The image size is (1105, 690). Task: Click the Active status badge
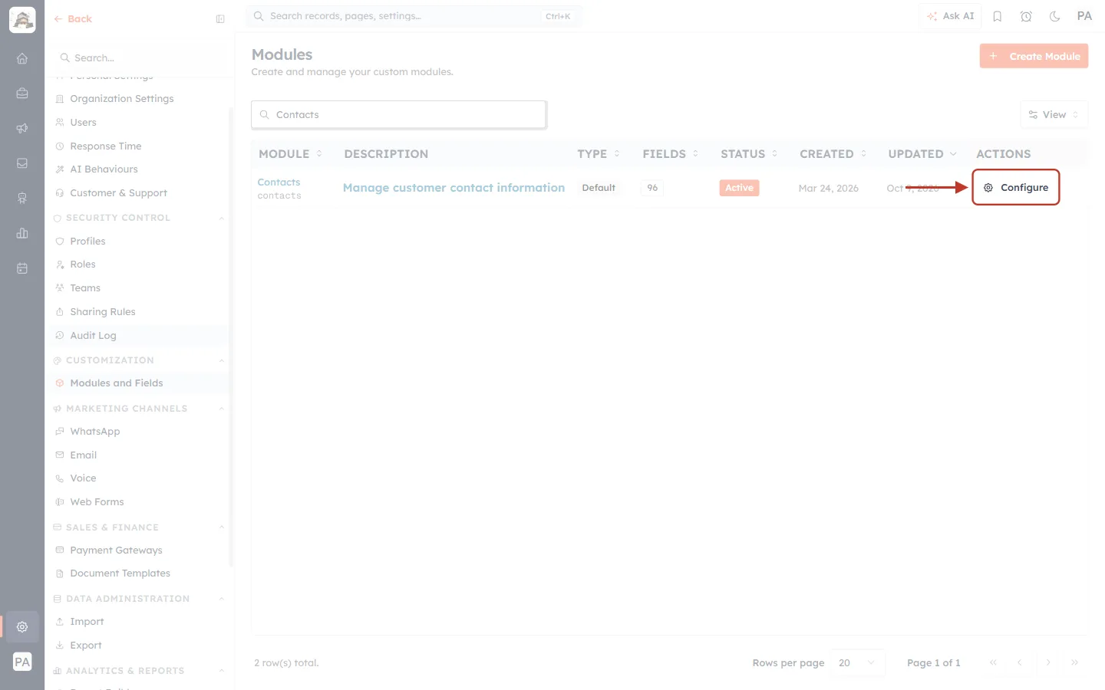point(739,188)
